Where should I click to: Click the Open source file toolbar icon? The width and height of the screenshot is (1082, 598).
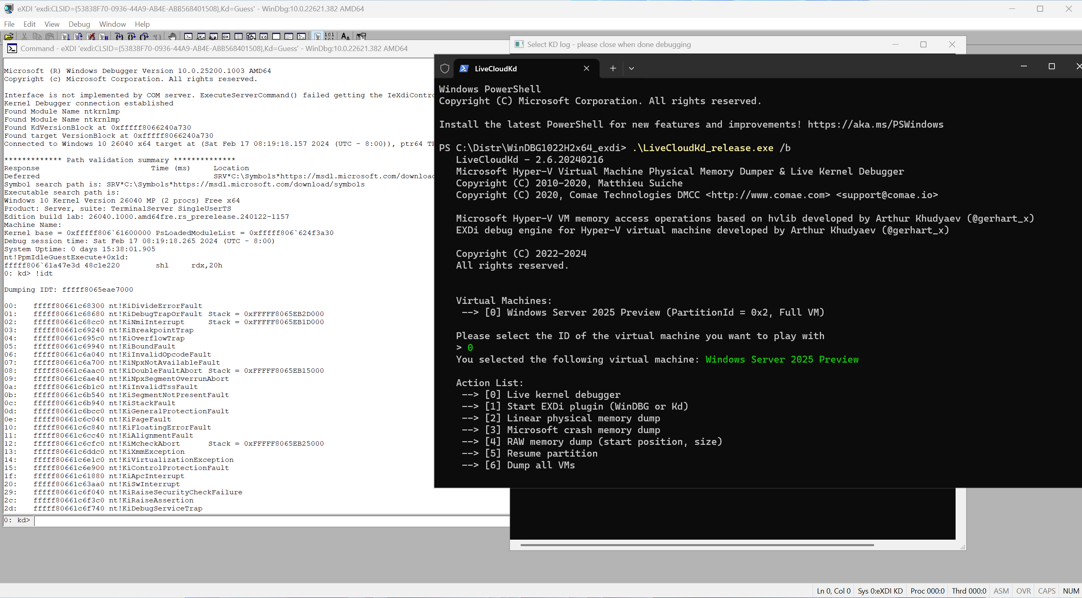[x=9, y=36]
